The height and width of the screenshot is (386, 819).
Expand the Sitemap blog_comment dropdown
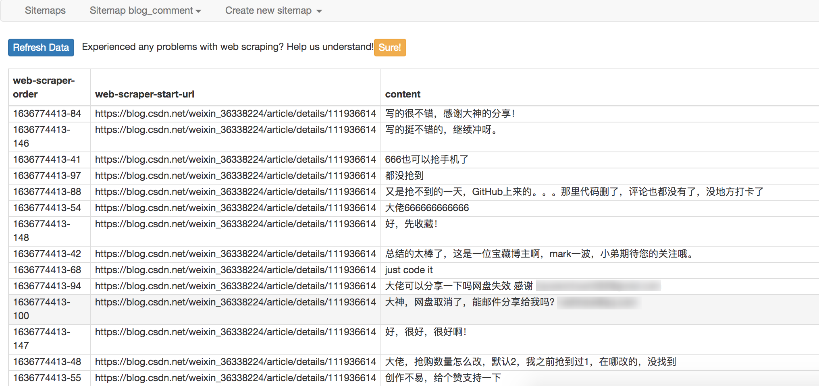(x=146, y=10)
